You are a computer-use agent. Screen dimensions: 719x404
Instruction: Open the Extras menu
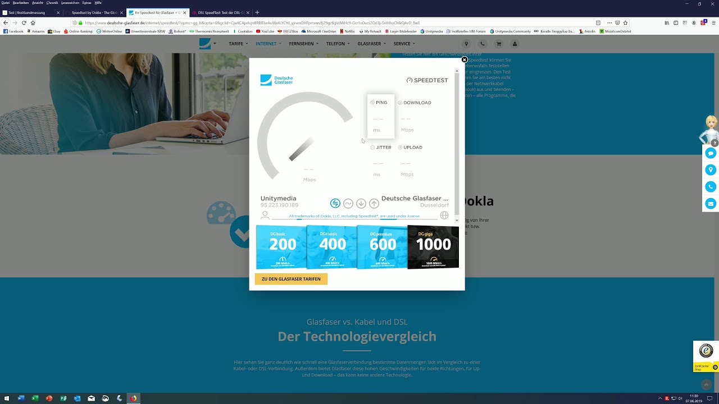(87, 3)
